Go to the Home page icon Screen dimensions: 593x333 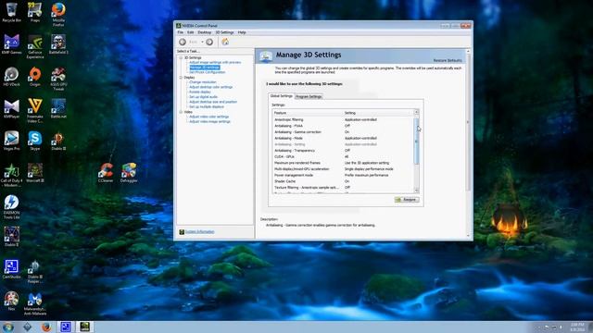tap(225, 42)
